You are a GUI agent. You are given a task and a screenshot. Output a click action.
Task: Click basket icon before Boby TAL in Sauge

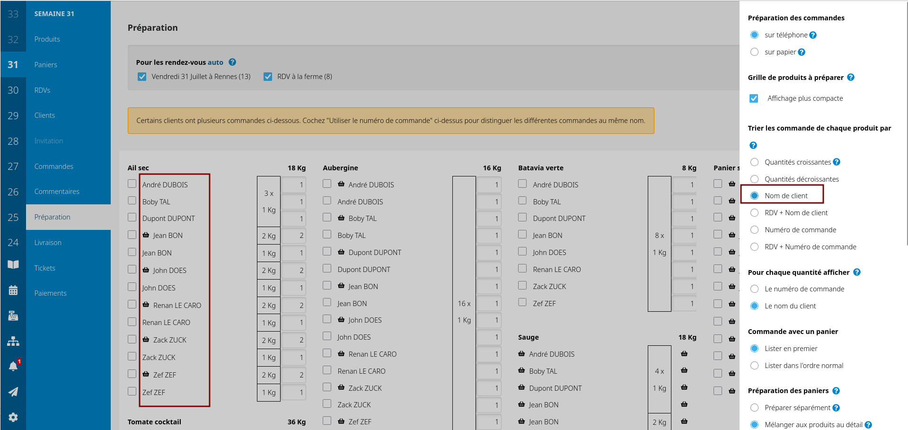pyautogui.click(x=521, y=370)
